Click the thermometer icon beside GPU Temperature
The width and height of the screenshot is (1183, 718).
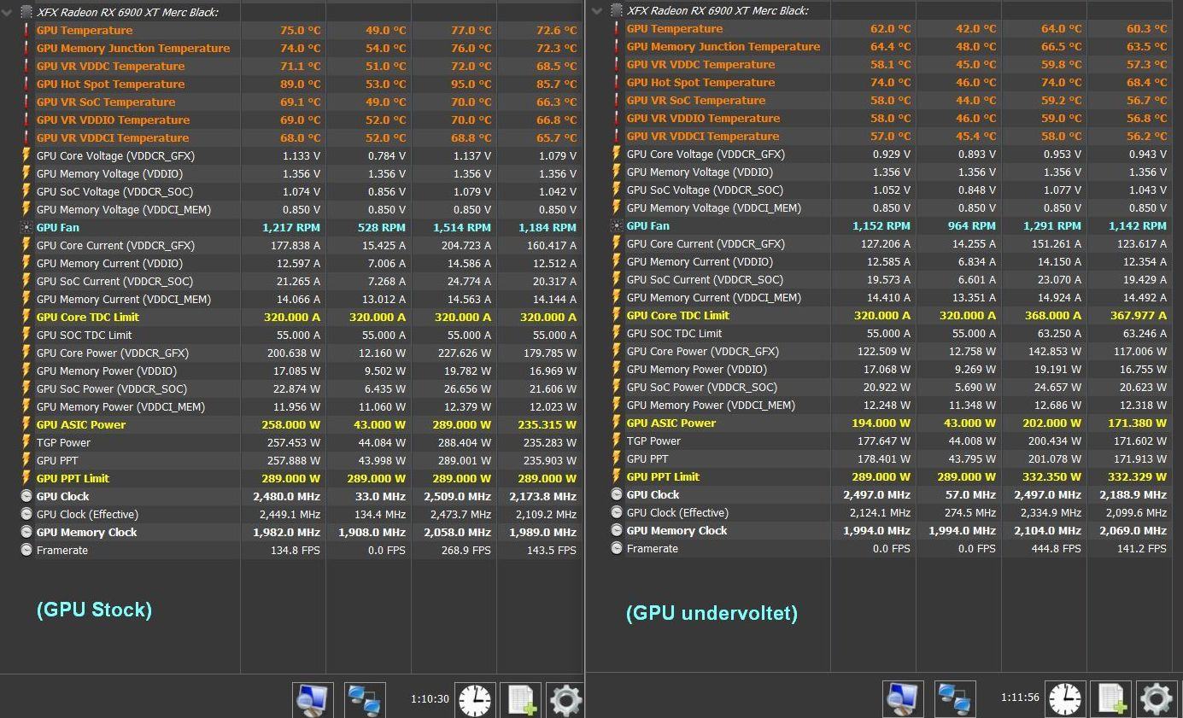point(26,30)
